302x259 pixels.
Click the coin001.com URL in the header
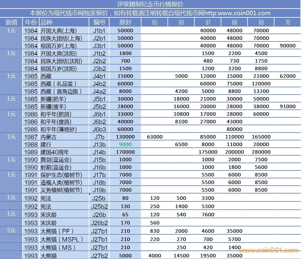pos(237,13)
